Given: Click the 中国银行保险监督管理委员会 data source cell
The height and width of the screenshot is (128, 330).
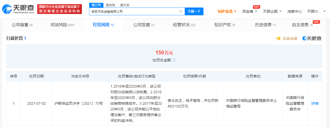Looking at the screenshot, I should pos(295,103).
